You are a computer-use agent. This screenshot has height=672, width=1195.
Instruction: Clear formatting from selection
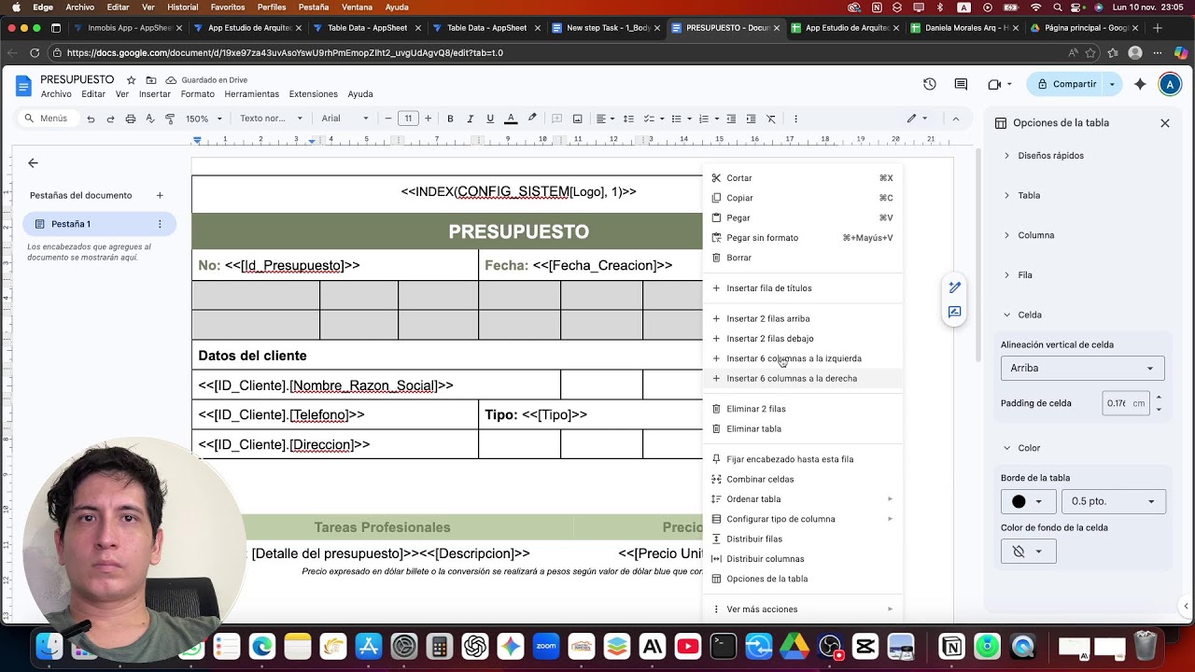(771, 119)
